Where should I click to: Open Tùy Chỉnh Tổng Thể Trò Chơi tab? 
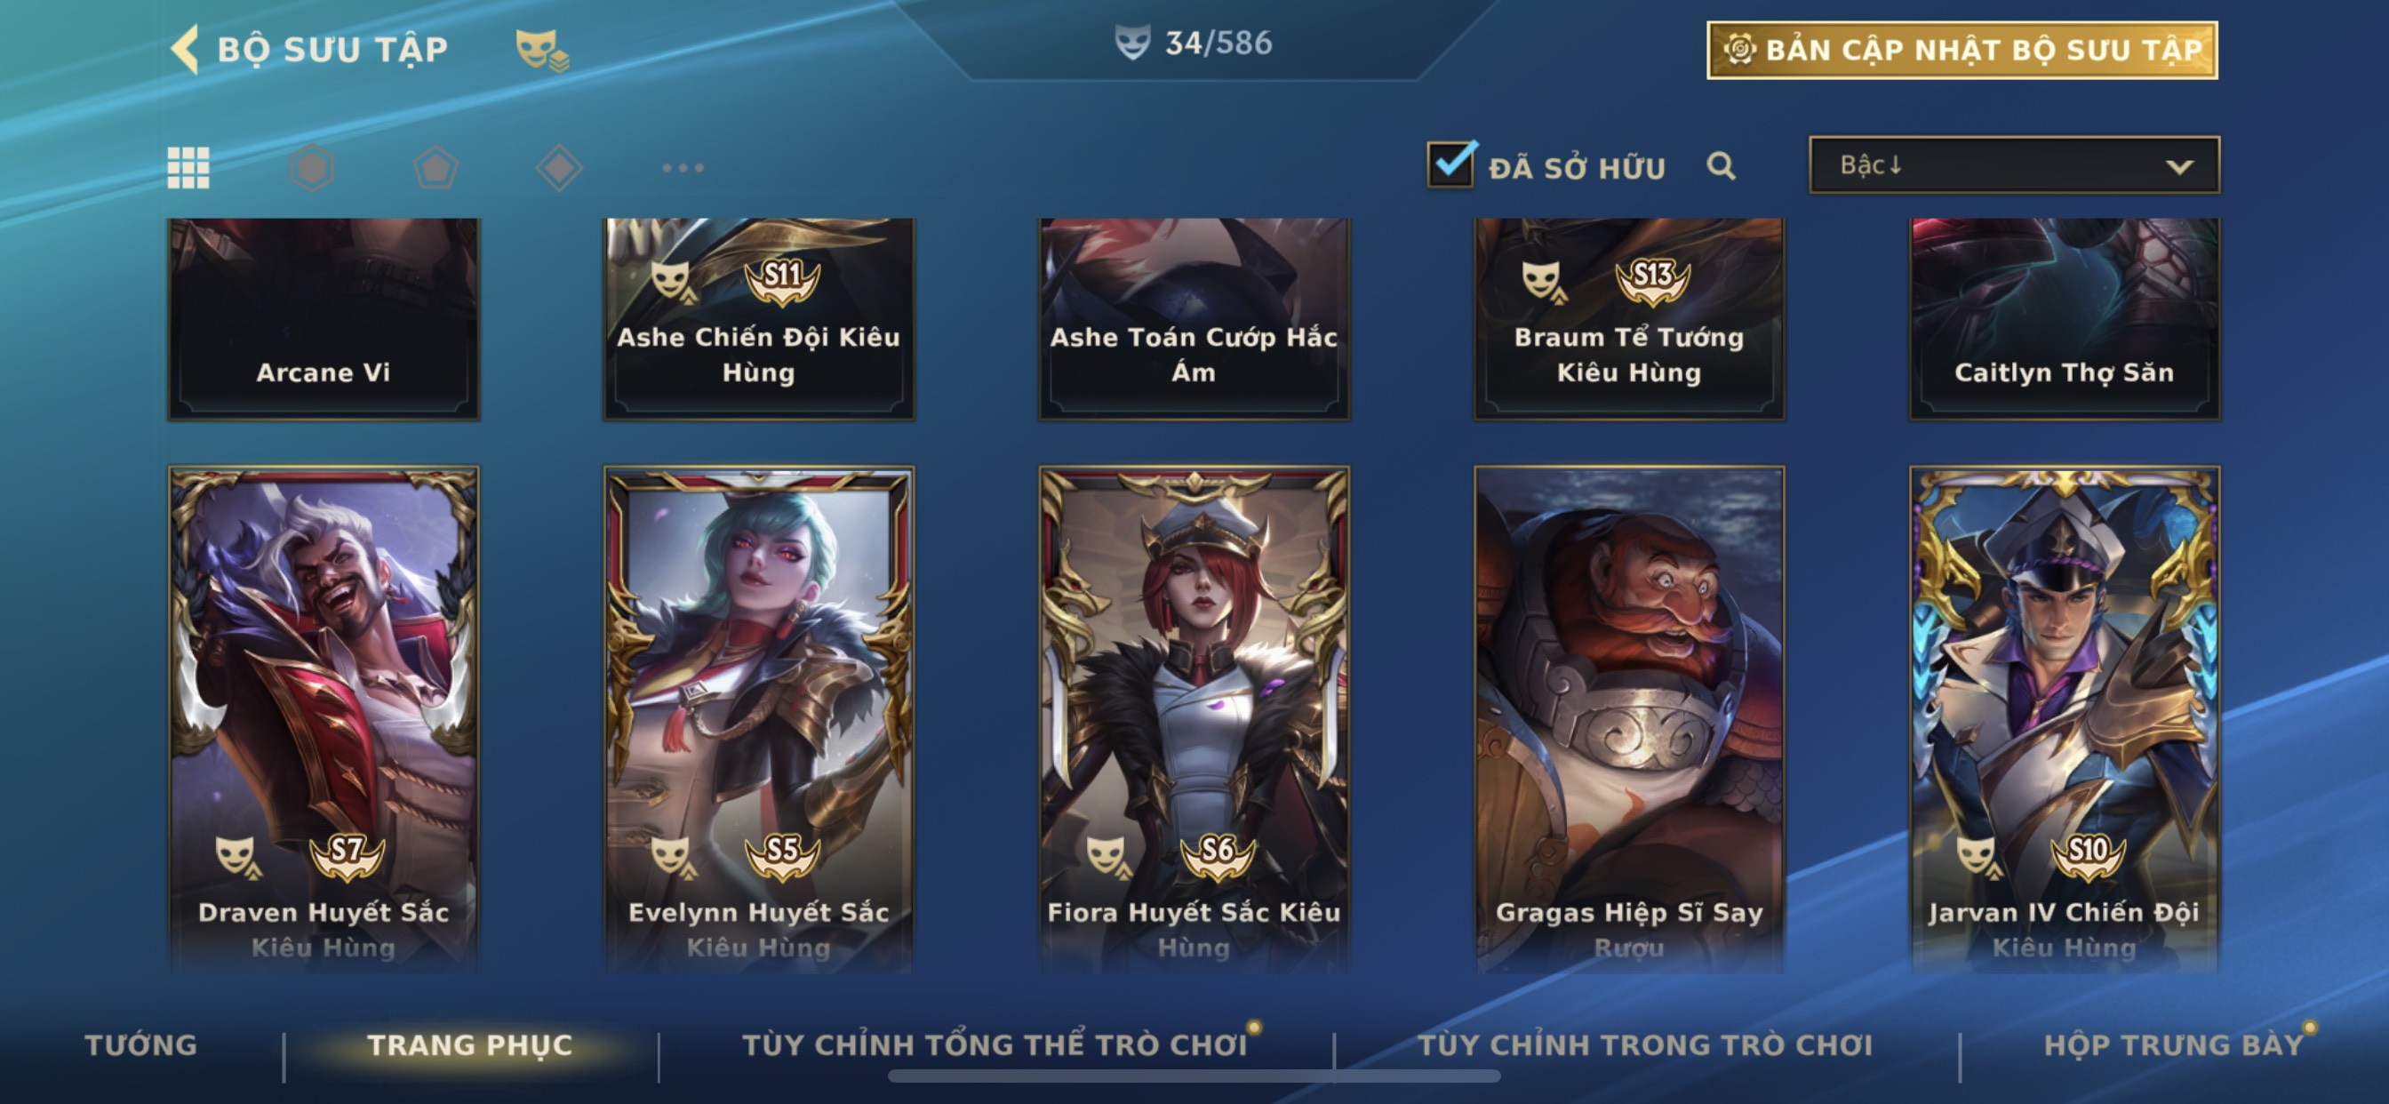point(995,1045)
